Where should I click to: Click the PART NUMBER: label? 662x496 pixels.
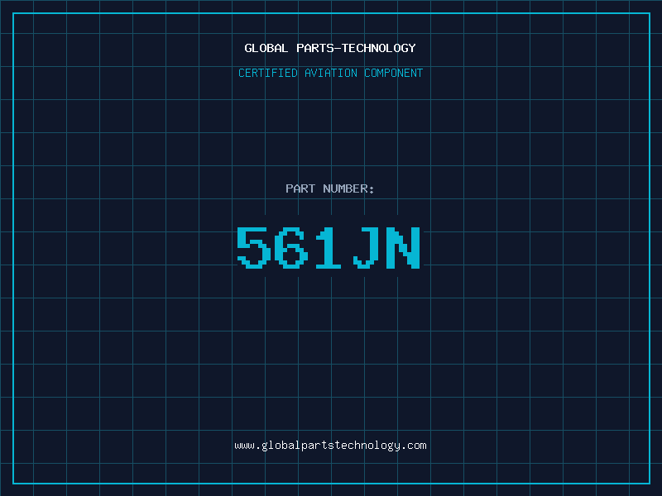tap(330, 188)
